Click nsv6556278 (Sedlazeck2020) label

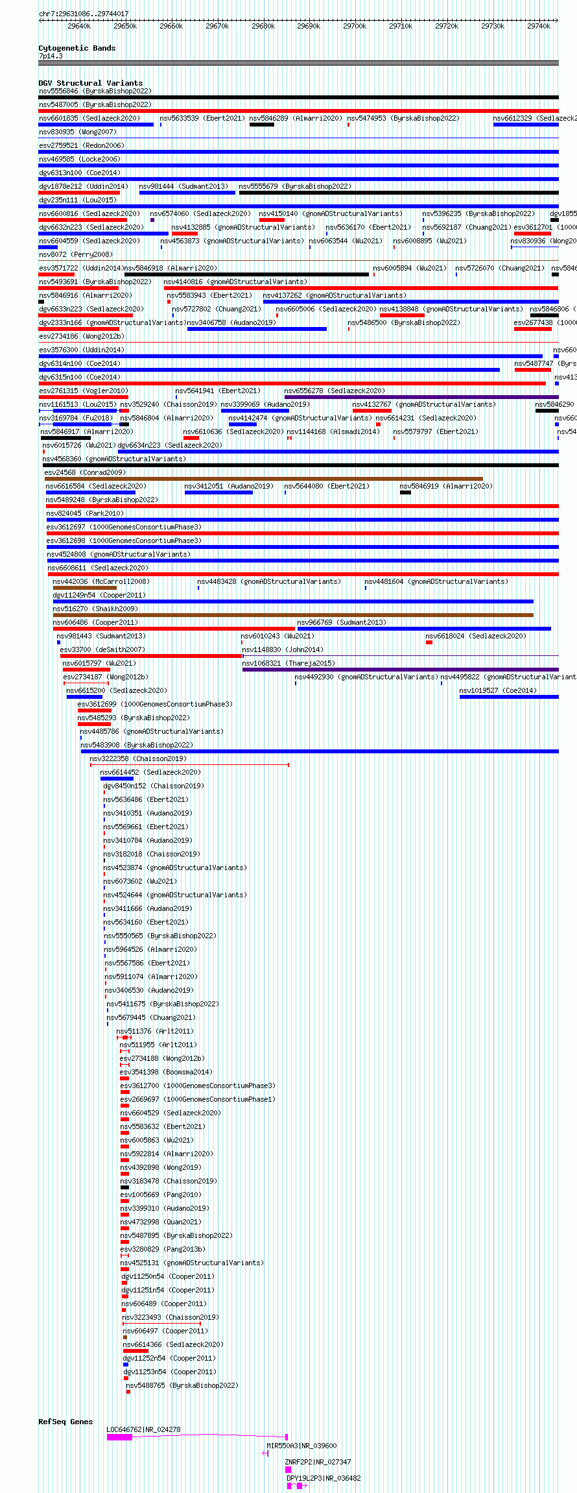coord(335,391)
